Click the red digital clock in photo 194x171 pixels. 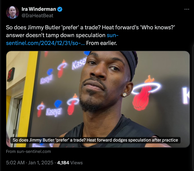11,74
